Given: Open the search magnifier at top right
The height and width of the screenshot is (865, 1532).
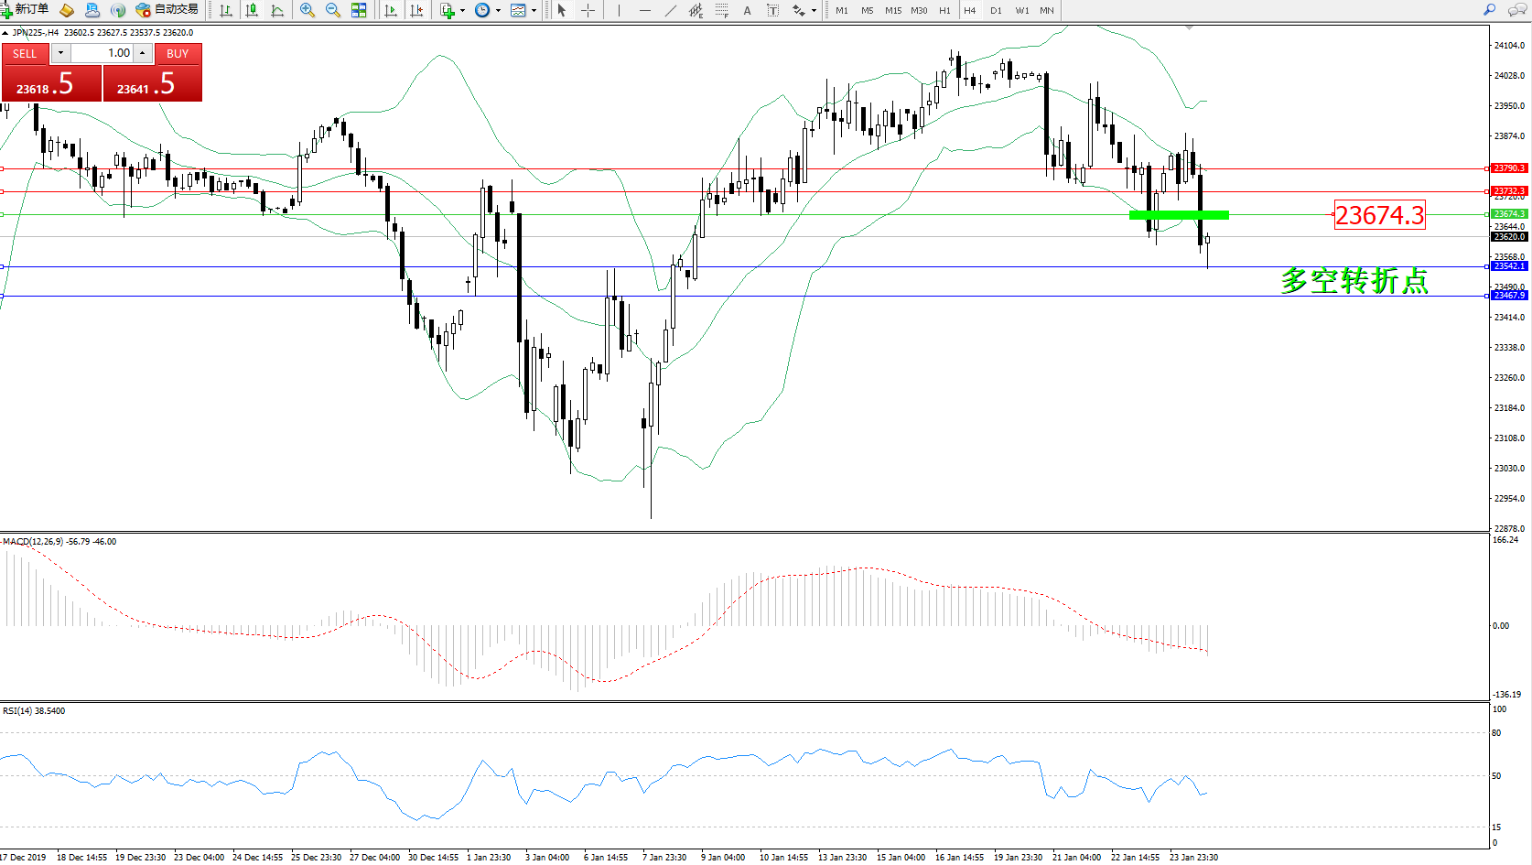Looking at the screenshot, I should [x=1489, y=10].
